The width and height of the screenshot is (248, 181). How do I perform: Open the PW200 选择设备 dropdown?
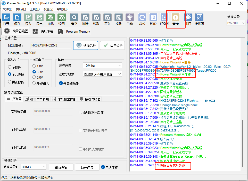(236, 23)
